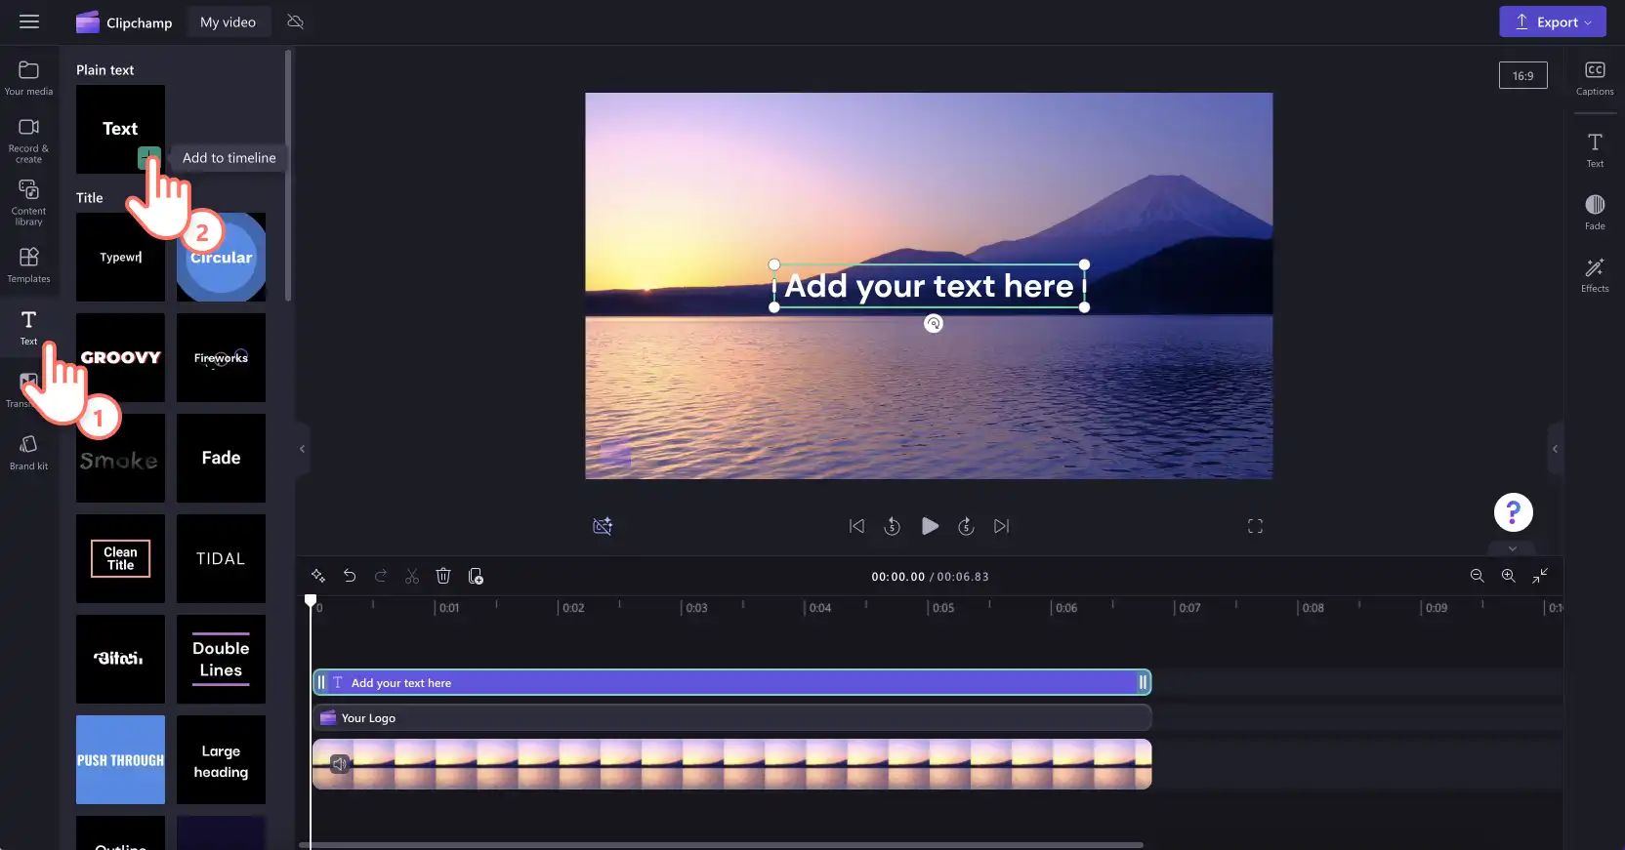
Task: Open the Content library panel
Action: 28,202
